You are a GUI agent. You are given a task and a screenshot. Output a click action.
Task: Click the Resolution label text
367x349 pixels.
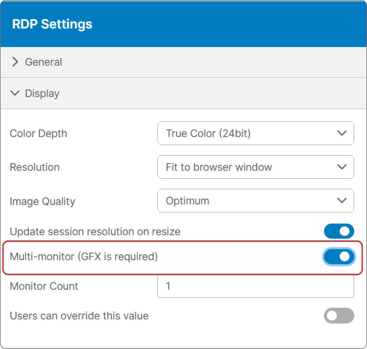(35, 167)
